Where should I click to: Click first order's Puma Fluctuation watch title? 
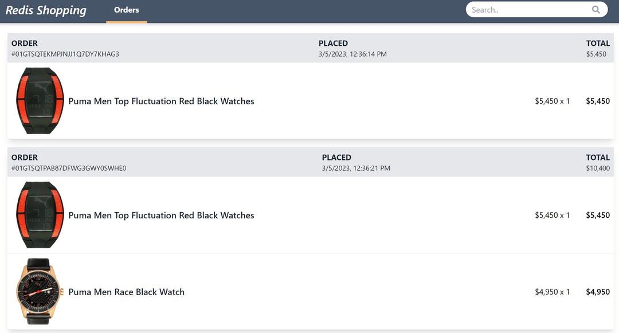(161, 101)
